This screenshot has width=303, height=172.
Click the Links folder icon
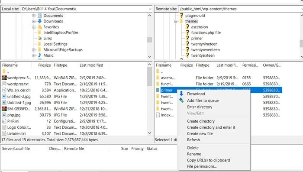click(x=40, y=38)
